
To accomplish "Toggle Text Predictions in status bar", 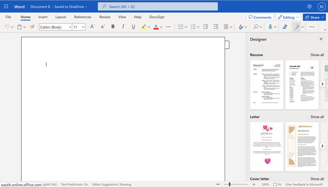I will pyautogui.click(x=74, y=185).
